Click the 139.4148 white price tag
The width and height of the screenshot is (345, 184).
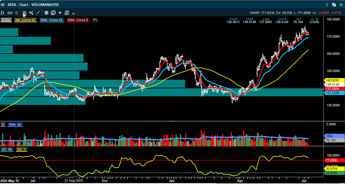pyautogui.click(x=334, y=85)
